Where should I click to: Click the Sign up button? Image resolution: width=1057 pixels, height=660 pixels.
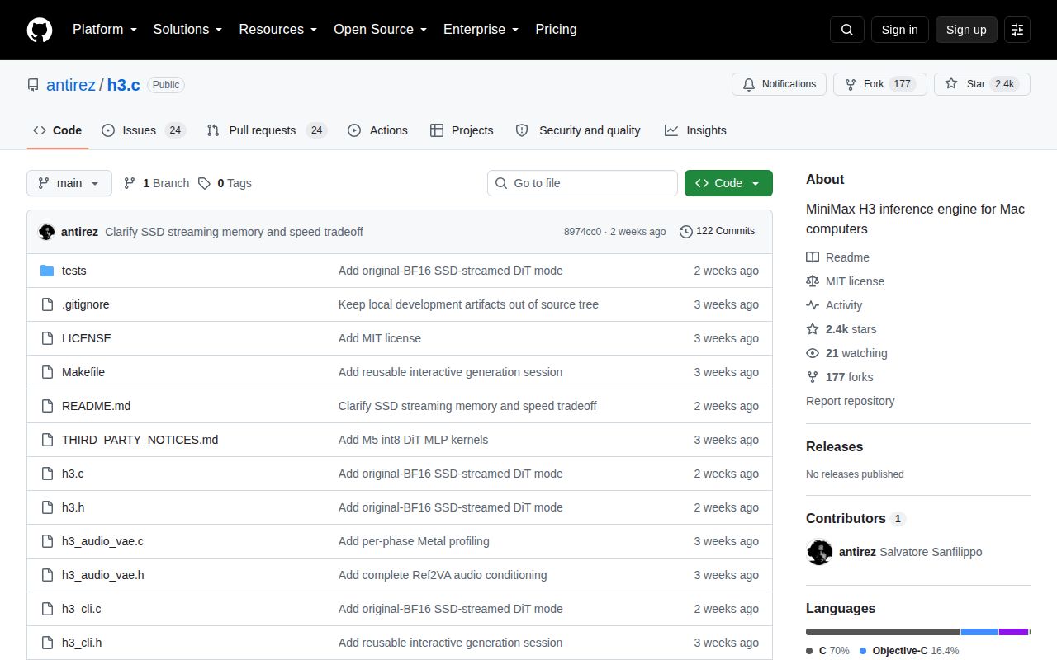click(x=966, y=30)
